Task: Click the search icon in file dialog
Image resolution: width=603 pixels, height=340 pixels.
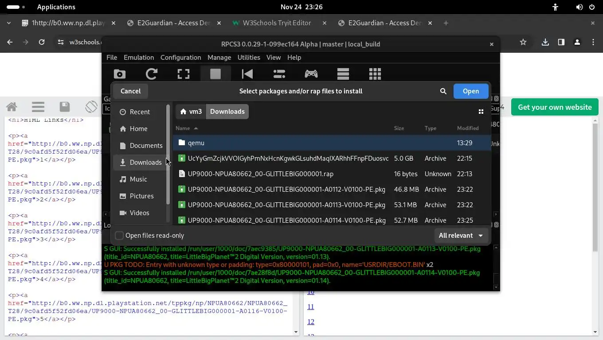Action: (x=443, y=91)
